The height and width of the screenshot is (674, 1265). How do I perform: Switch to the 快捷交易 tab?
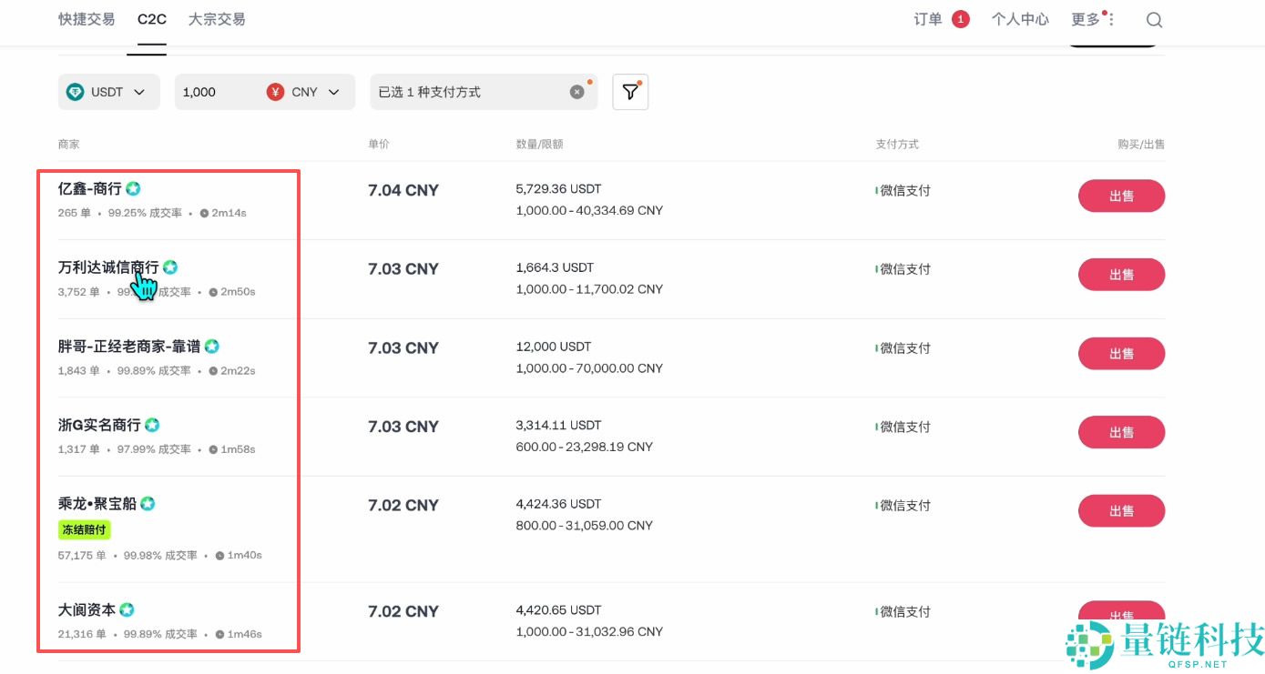(x=87, y=19)
